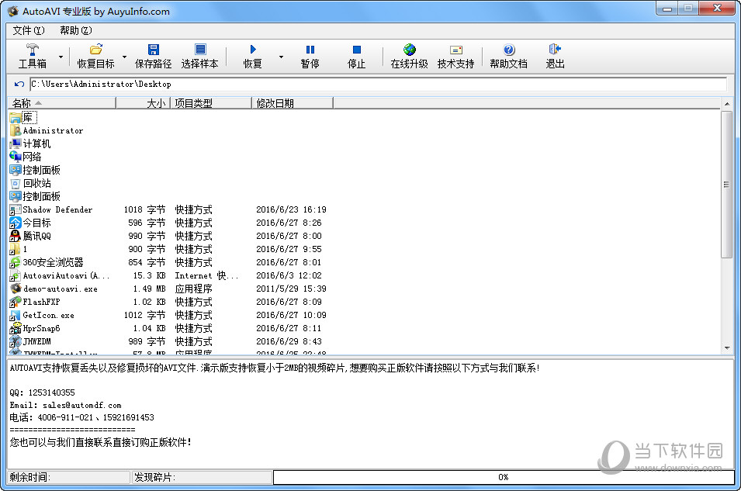Expand the 恢复 dropdown arrow
The image size is (741, 491).
pyautogui.click(x=281, y=57)
